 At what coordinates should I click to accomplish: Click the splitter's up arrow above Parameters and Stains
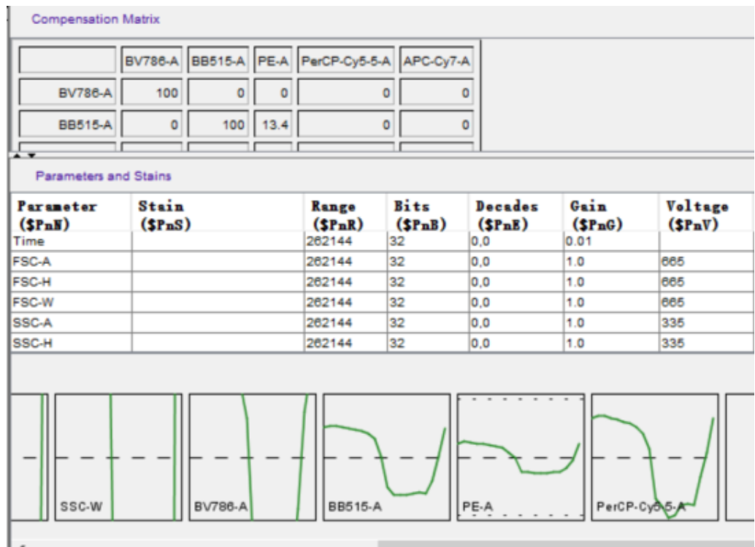tap(18, 155)
